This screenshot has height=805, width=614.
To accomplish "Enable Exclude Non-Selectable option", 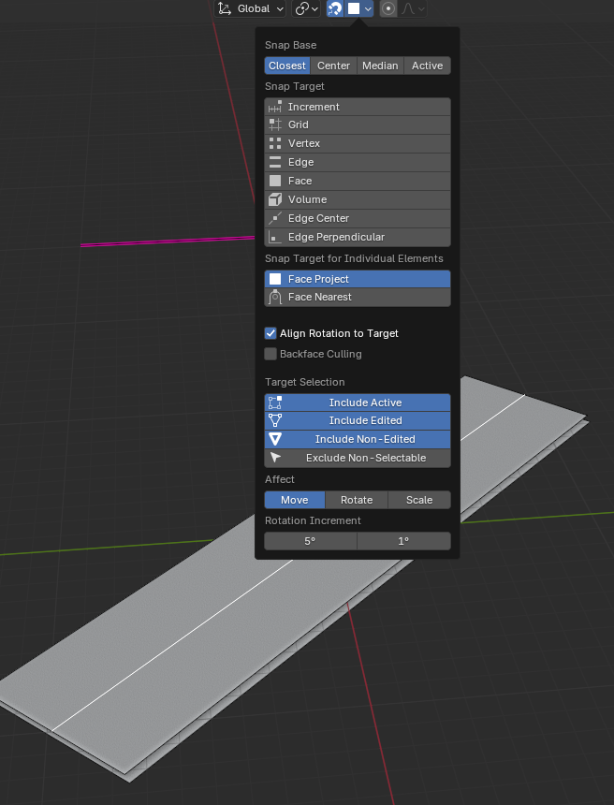I will click(x=358, y=458).
